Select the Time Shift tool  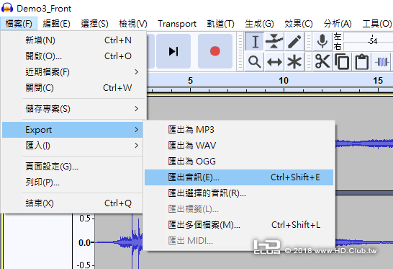tap(274, 61)
